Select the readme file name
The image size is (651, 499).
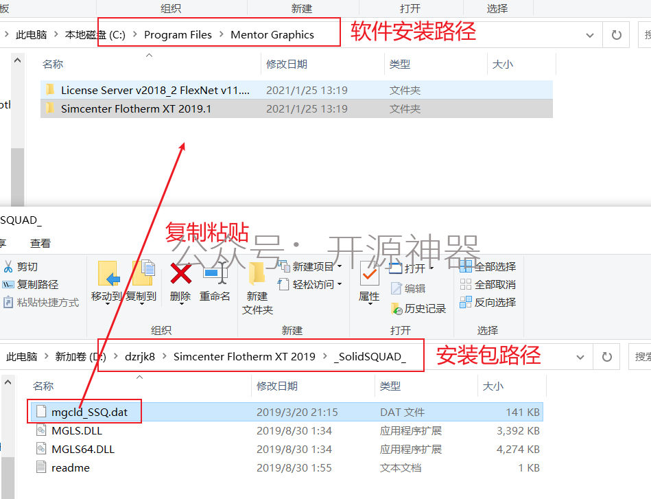coord(70,468)
